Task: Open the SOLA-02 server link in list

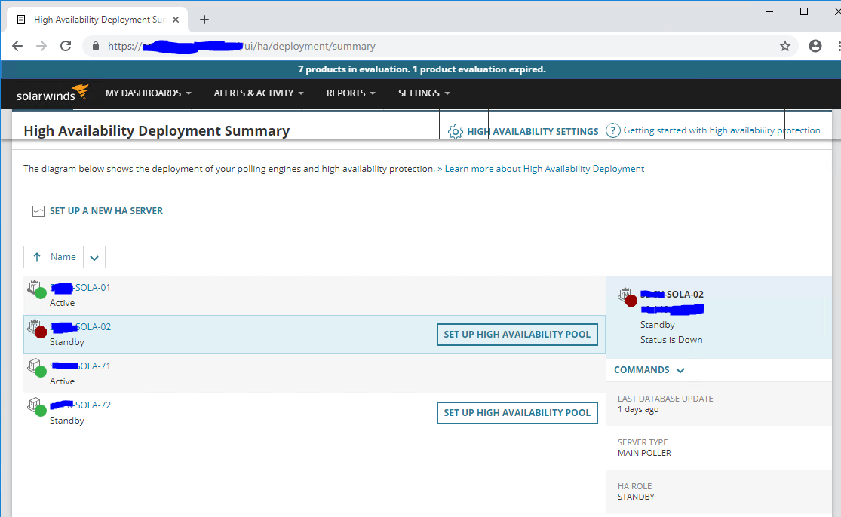Action: (x=81, y=327)
